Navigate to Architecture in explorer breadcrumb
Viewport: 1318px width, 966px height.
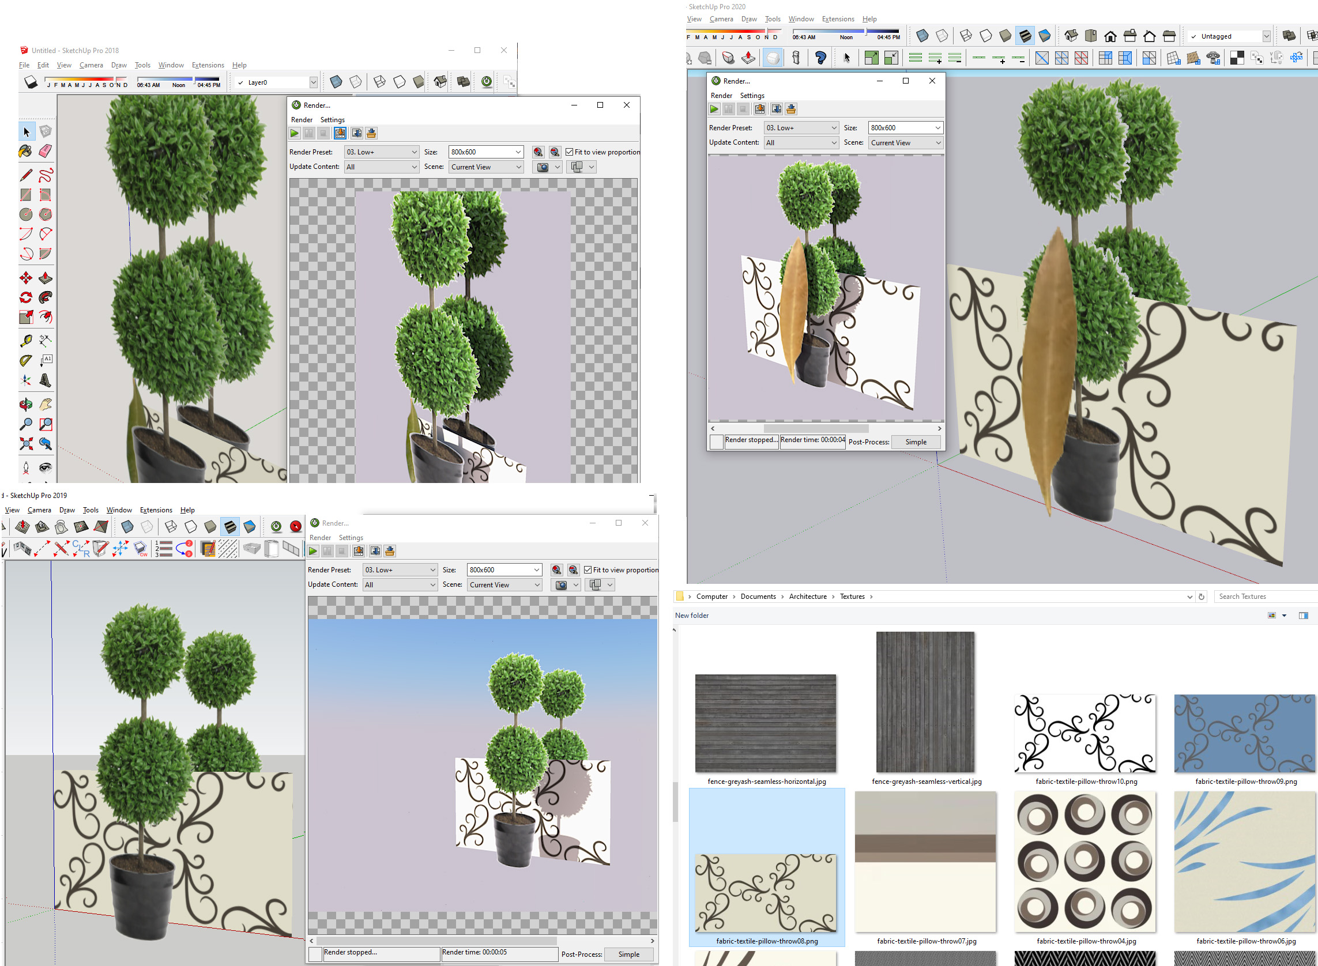(x=807, y=597)
